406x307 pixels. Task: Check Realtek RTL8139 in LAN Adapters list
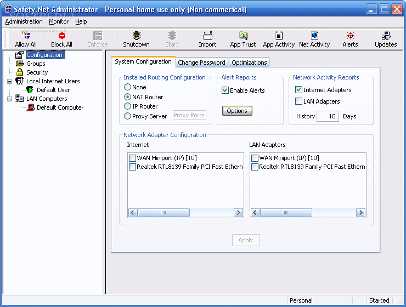pos(255,167)
